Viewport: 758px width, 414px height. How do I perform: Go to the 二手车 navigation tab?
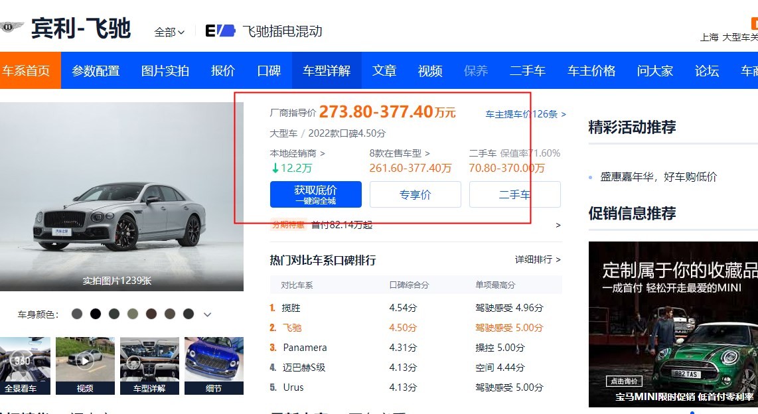click(527, 71)
